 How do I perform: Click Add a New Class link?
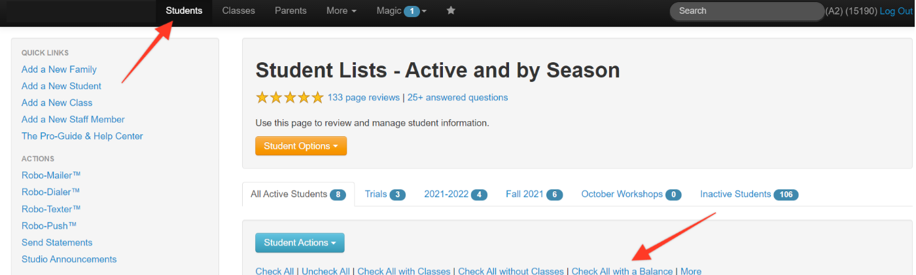[x=57, y=103]
